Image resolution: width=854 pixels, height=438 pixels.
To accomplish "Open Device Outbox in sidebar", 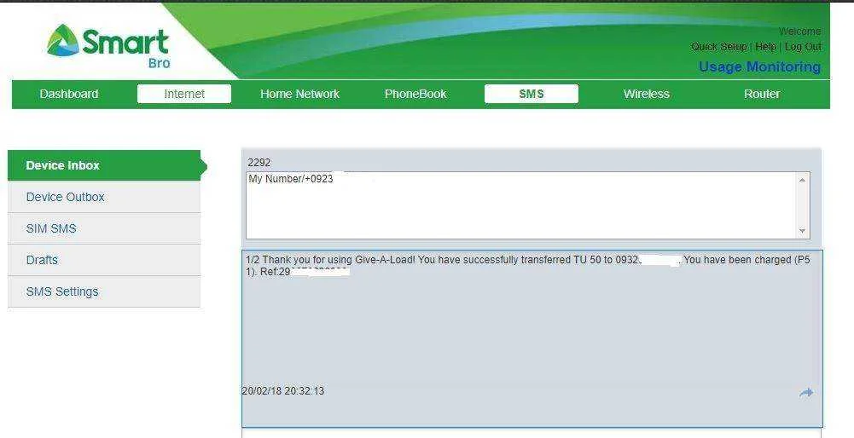I will [104, 197].
